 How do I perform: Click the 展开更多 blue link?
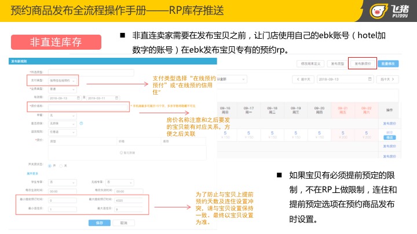[x=32, y=173]
